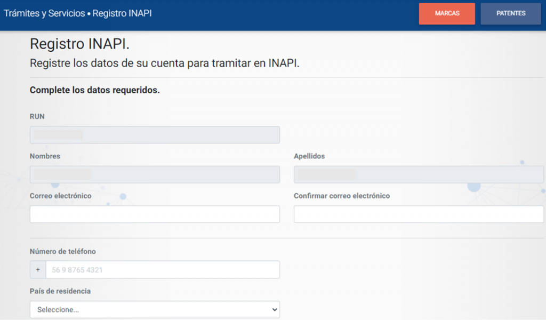
Task: Click the plus prefix on phone field
Action: 38,270
